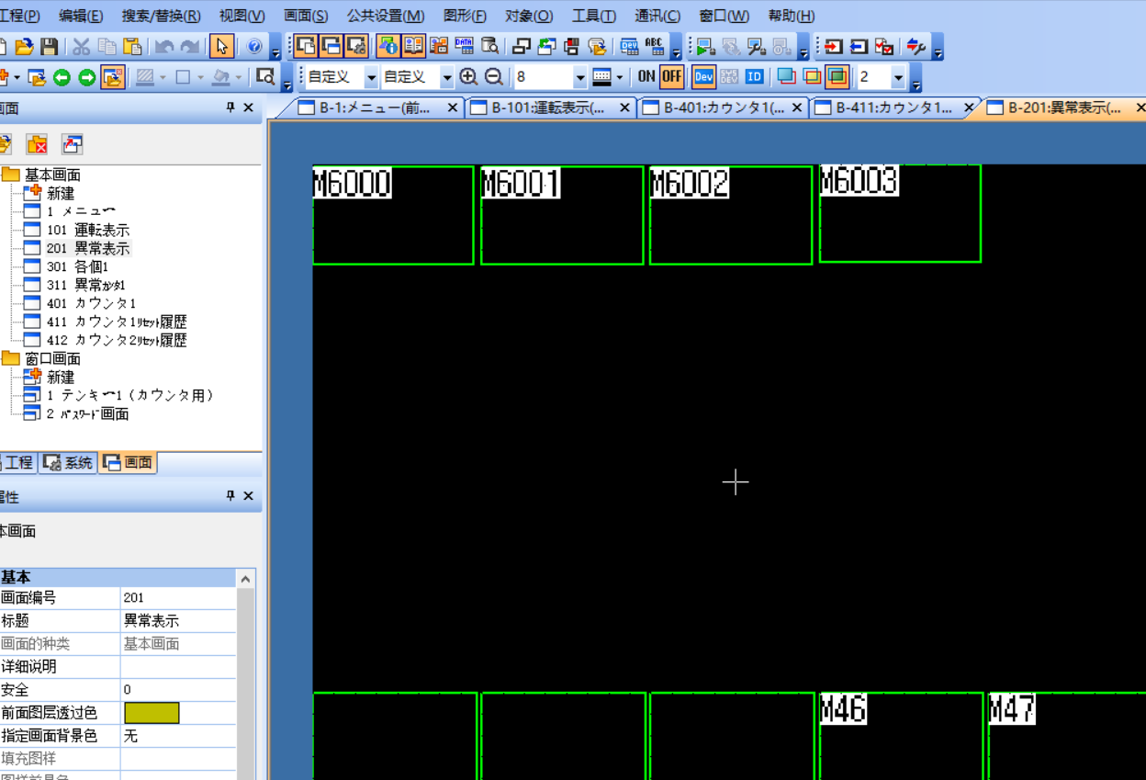Pin the 画面 screen list panel
This screenshot has width=1146, height=780.
tap(230, 107)
